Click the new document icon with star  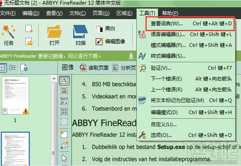click(29, 29)
